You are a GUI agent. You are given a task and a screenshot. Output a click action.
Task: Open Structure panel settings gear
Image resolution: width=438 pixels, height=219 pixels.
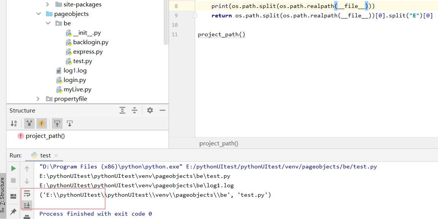[x=150, y=111]
